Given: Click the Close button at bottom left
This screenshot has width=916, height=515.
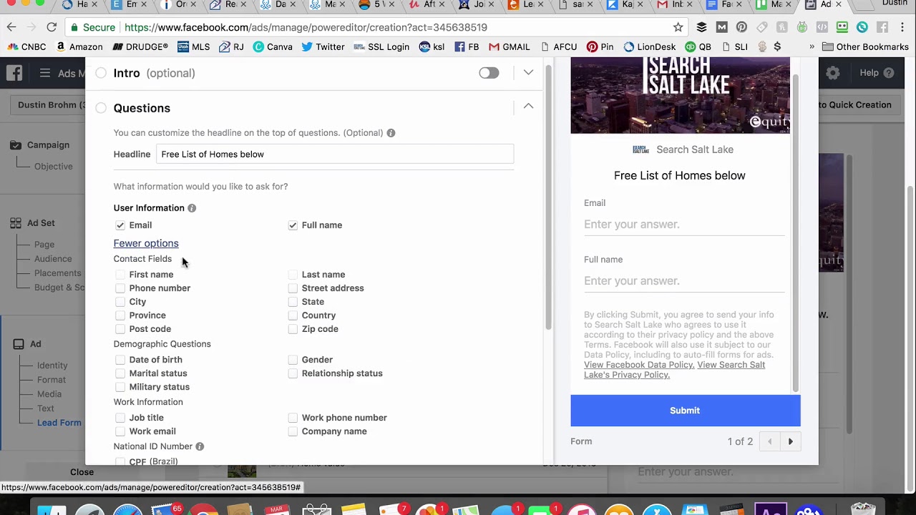Looking at the screenshot, I should tap(82, 472).
